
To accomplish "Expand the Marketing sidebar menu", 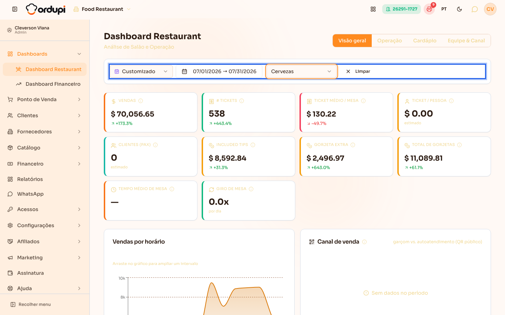I will [x=45, y=258].
